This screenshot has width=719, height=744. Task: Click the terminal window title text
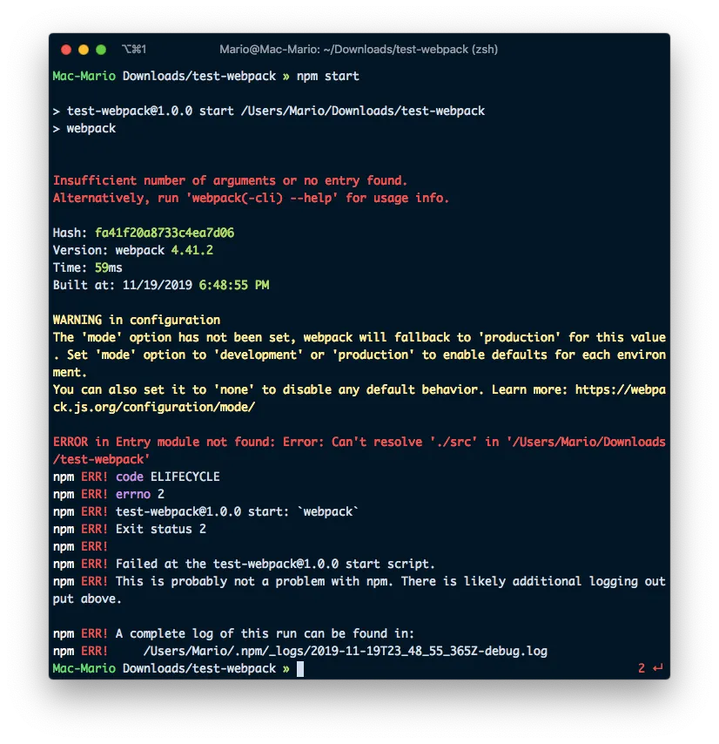click(x=359, y=50)
